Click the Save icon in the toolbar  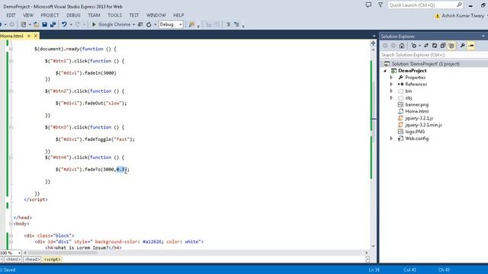[x=44, y=24]
